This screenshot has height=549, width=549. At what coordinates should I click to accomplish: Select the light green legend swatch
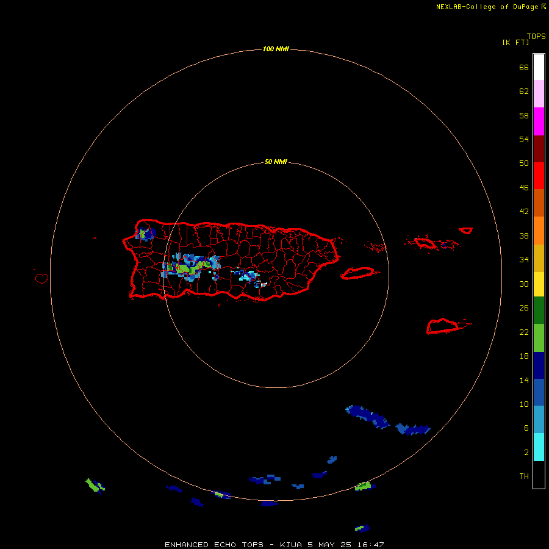point(539,338)
